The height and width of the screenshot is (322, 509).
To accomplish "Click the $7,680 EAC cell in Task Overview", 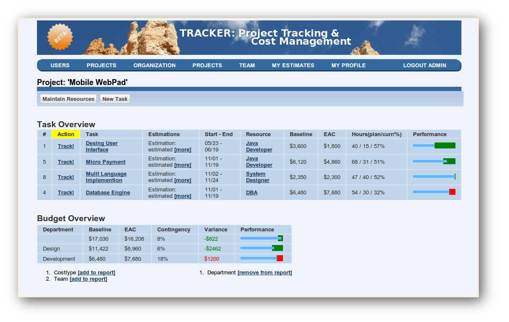I will pyautogui.click(x=332, y=192).
